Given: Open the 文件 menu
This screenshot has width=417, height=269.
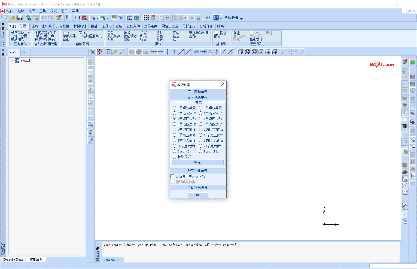Looking at the screenshot, I should click(x=10, y=11).
